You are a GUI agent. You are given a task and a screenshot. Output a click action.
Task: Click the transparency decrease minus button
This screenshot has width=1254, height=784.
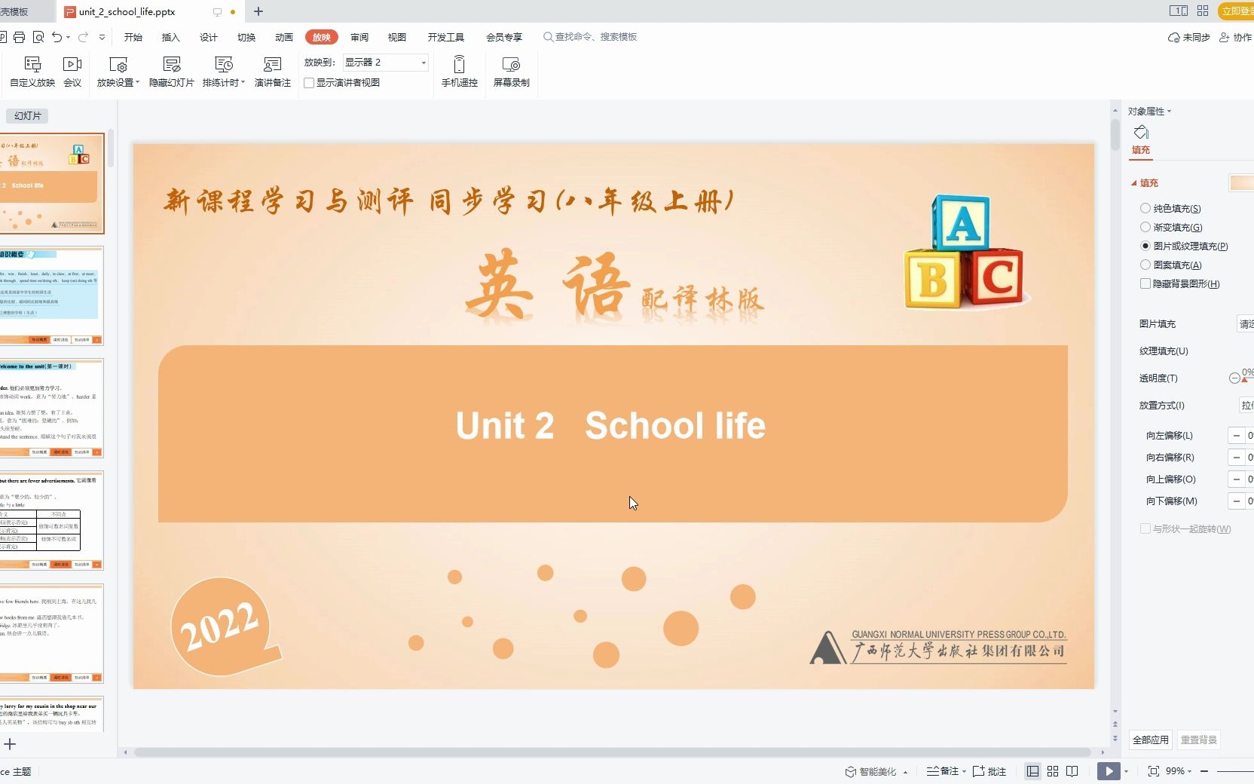(1234, 378)
